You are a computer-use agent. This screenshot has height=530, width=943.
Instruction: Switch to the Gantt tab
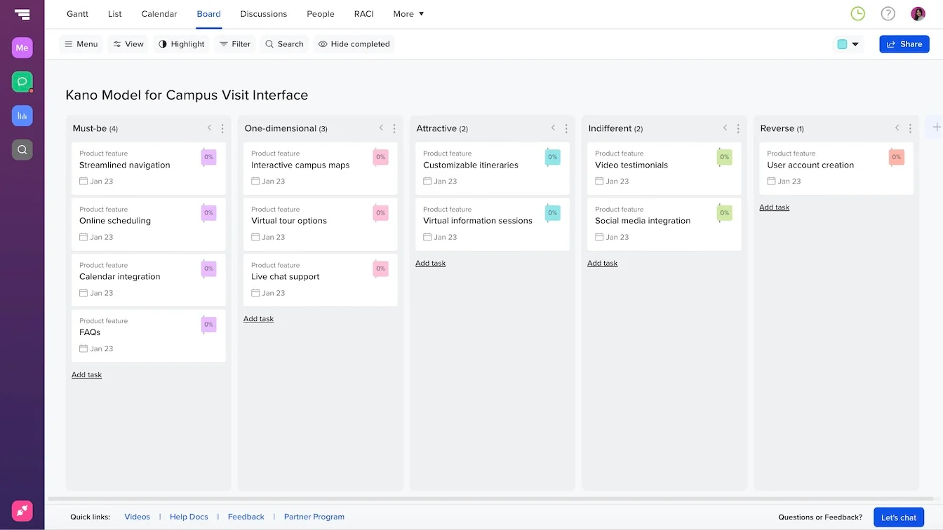(77, 13)
